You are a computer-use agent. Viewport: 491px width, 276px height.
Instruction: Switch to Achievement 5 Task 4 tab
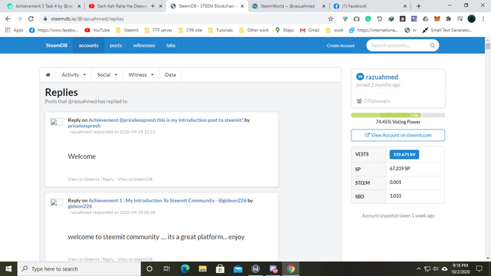tap(44, 6)
